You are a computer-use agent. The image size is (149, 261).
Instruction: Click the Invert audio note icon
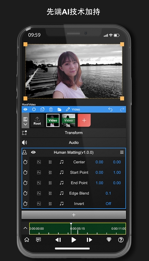pos(61,204)
